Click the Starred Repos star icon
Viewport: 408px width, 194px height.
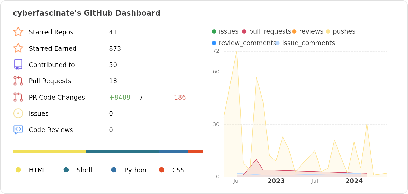tap(18, 32)
